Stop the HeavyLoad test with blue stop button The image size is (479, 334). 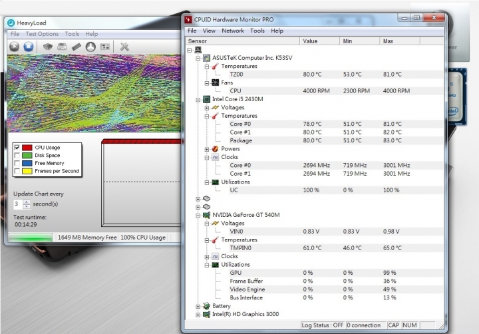click(x=29, y=47)
